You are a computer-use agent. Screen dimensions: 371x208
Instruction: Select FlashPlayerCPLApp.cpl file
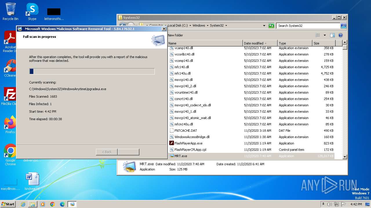pyautogui.click(x=252, y=150)
